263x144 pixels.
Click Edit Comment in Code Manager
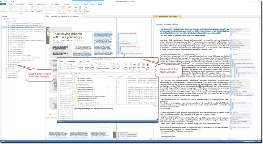tap(101, 64)
